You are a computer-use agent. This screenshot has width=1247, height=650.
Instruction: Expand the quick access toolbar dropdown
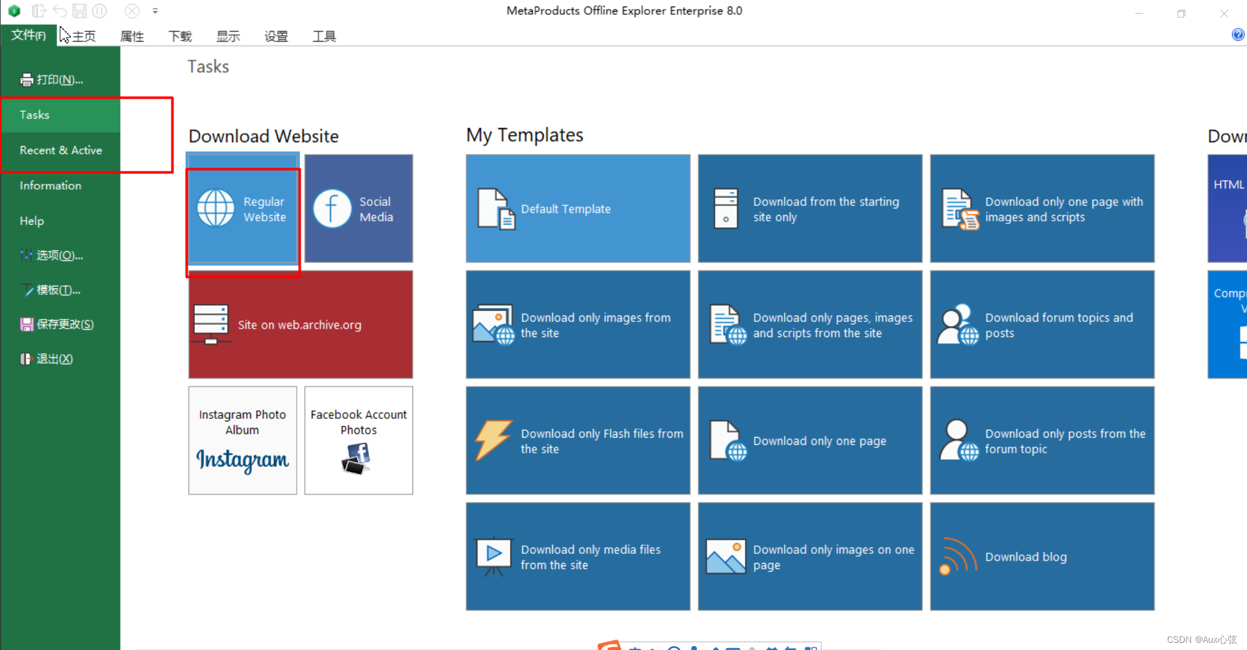[x=155, y=11]
